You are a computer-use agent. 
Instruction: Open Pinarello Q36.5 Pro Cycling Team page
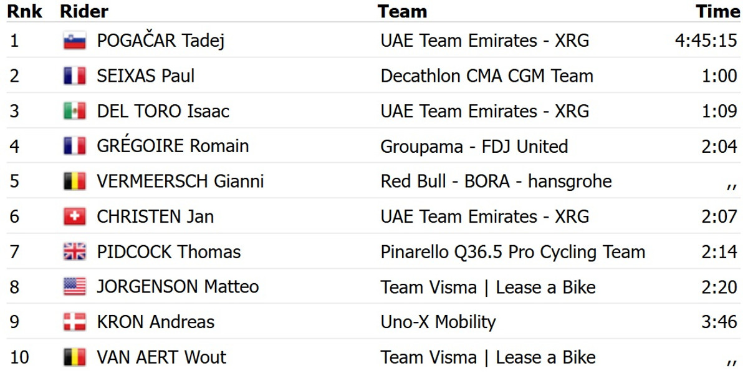pyautogui.click(x=512, y=252)
